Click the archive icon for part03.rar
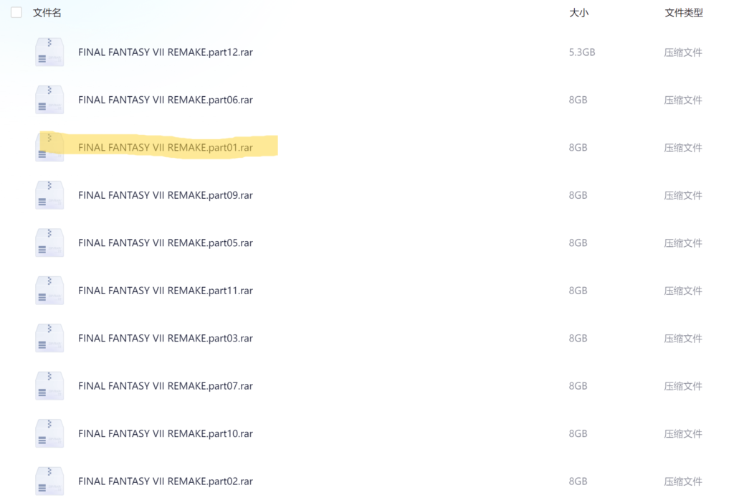 coord(49,338)
